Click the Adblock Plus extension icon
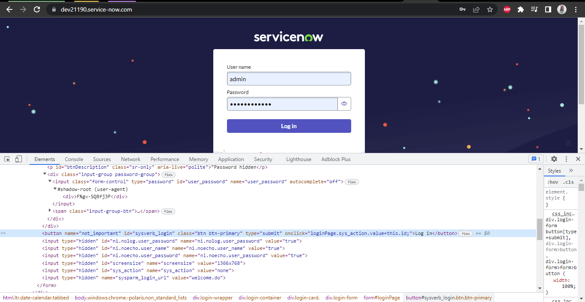This screenshot has height=302, width=585. point(507,9)
